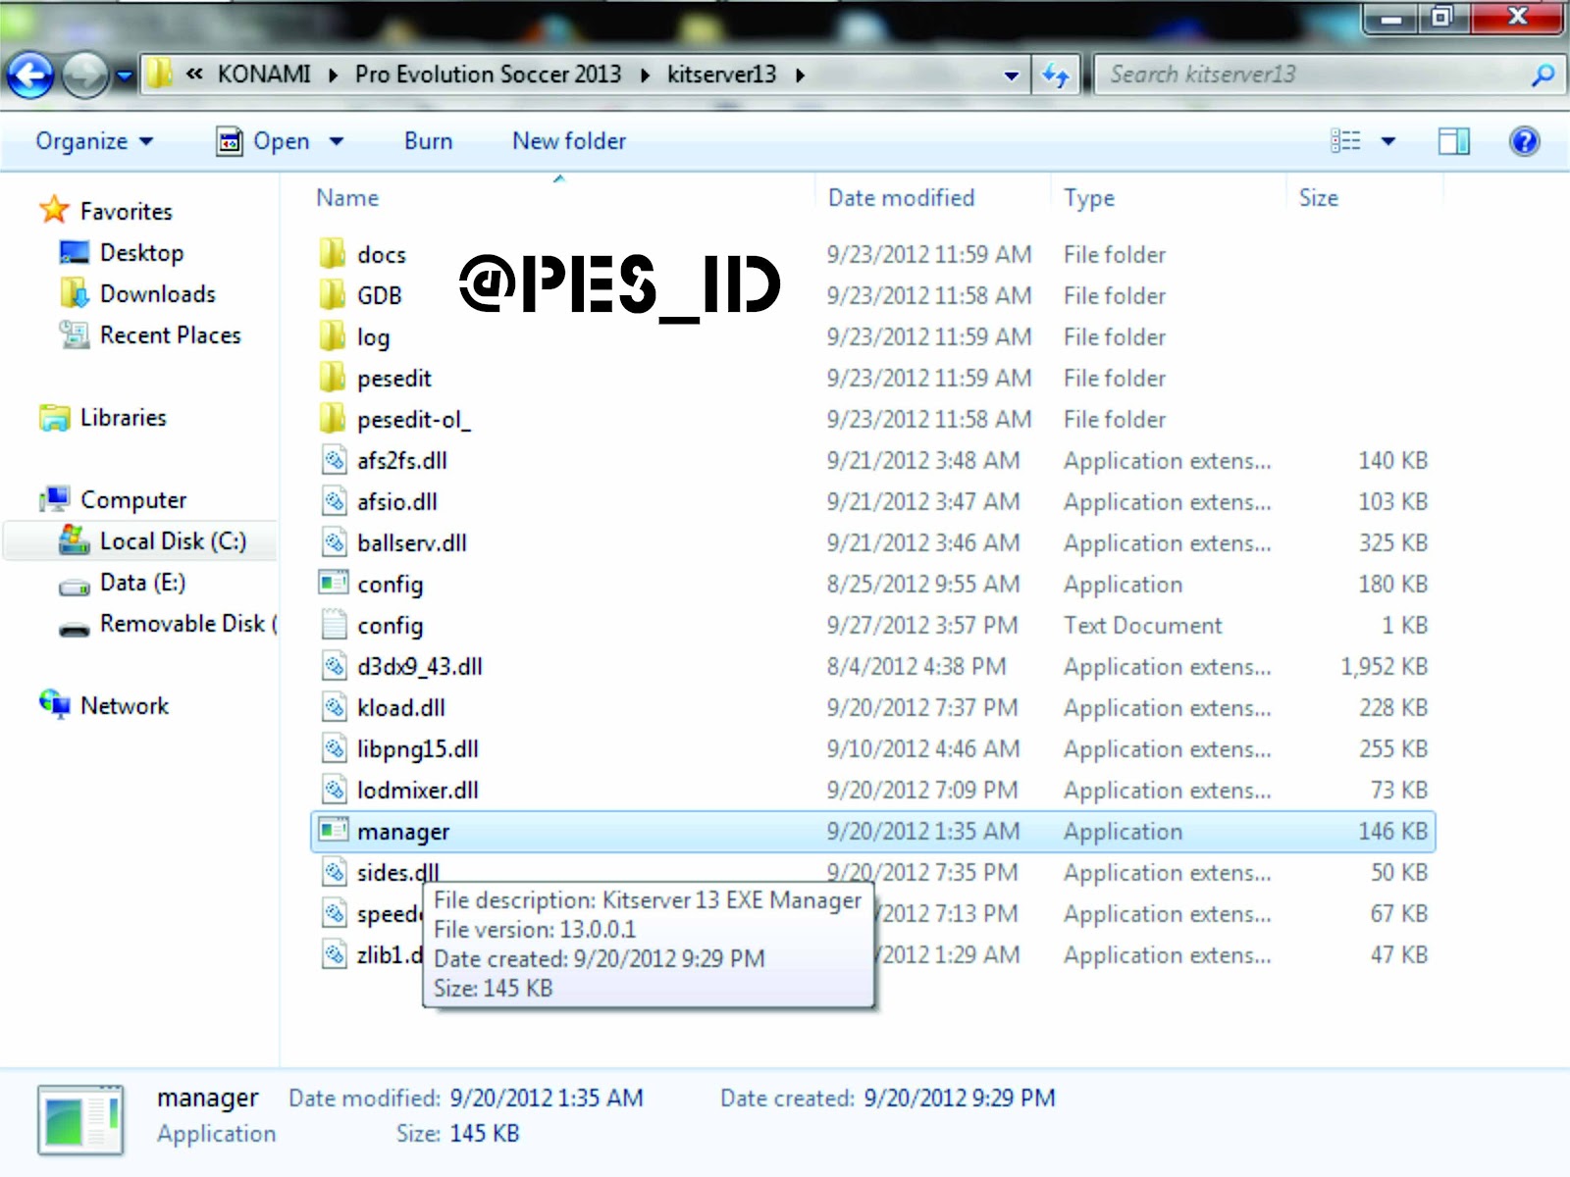Select the pesedit folder icon
This screenshot has width=1570, height=1177.
pos(333,377)
